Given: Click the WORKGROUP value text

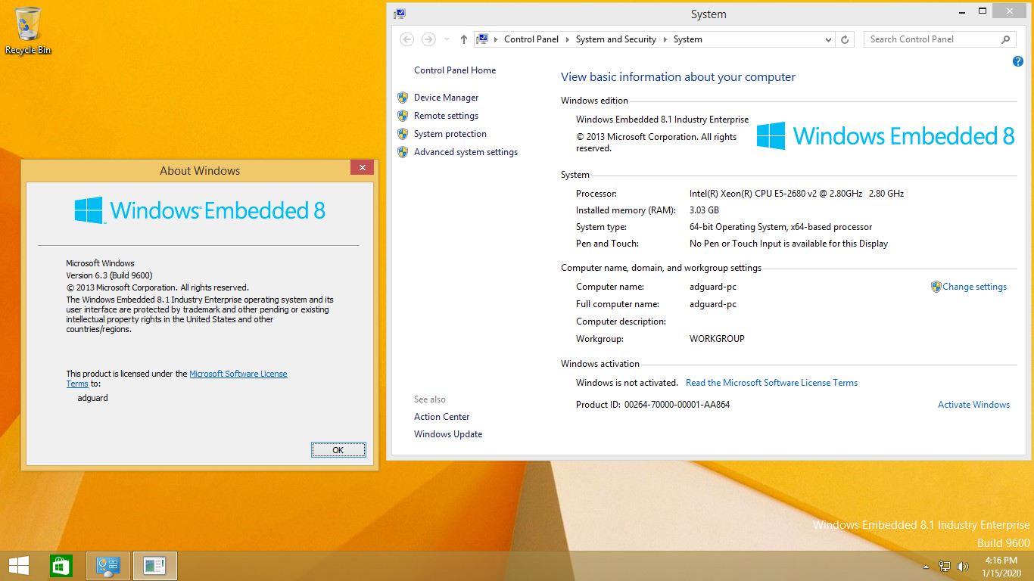Looking at the screenshot, I should point(717,339).
